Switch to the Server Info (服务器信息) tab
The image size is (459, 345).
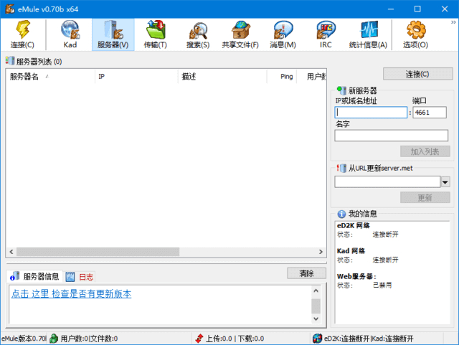coord(34,276)
